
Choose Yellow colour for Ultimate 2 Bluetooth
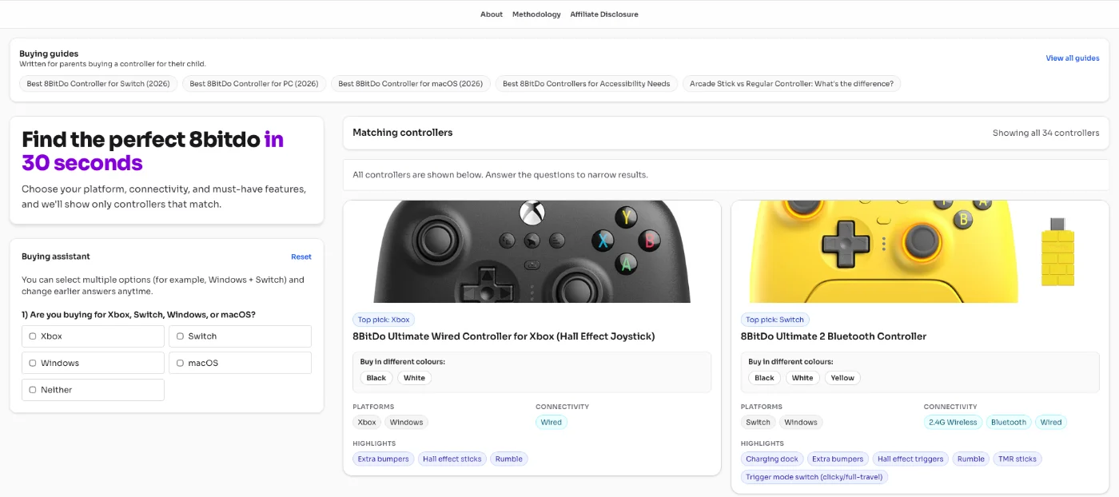click(x=842, y=378)
